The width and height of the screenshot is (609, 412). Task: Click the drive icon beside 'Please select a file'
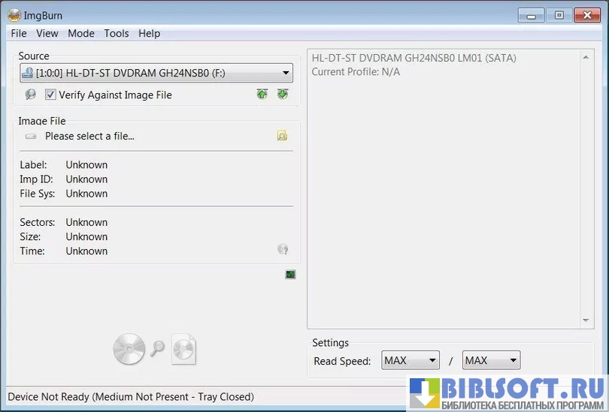coord(31,137)
